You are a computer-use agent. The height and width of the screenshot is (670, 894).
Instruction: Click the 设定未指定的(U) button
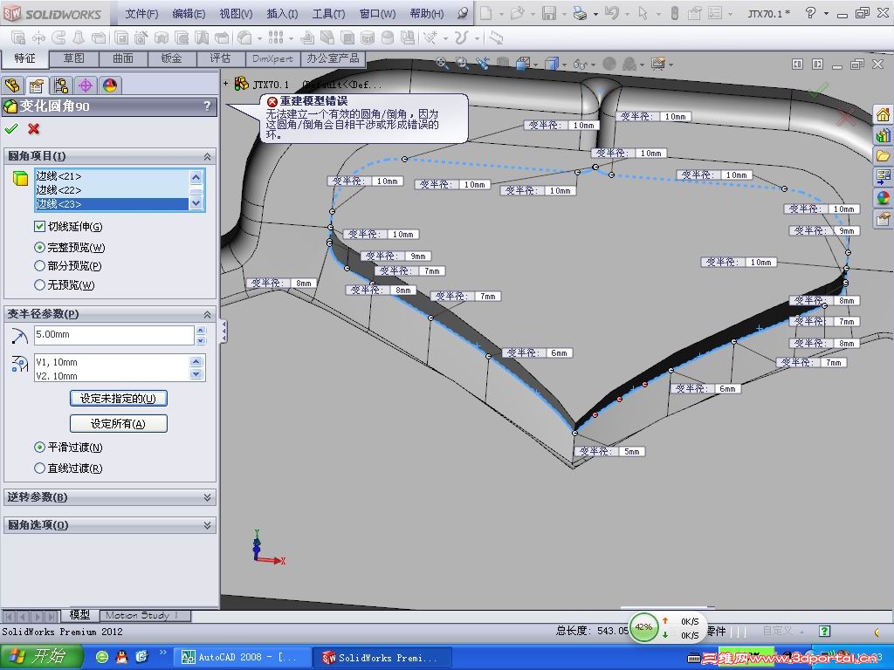tap(118, 398)
